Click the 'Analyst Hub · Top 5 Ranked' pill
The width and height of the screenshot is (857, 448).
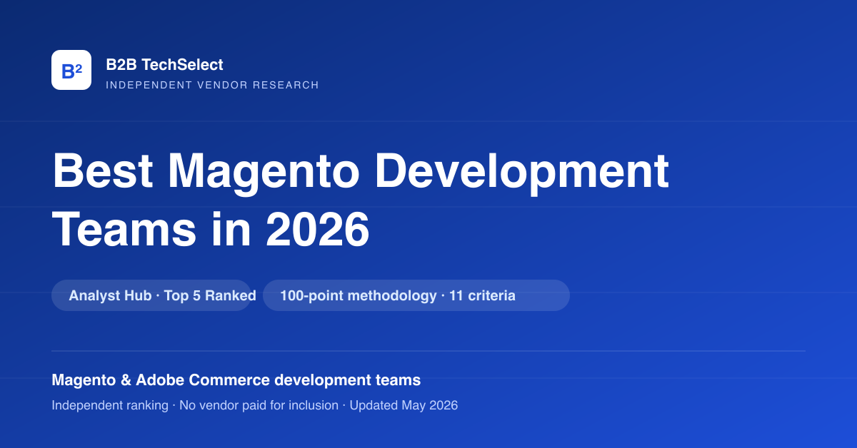(151, 295)
